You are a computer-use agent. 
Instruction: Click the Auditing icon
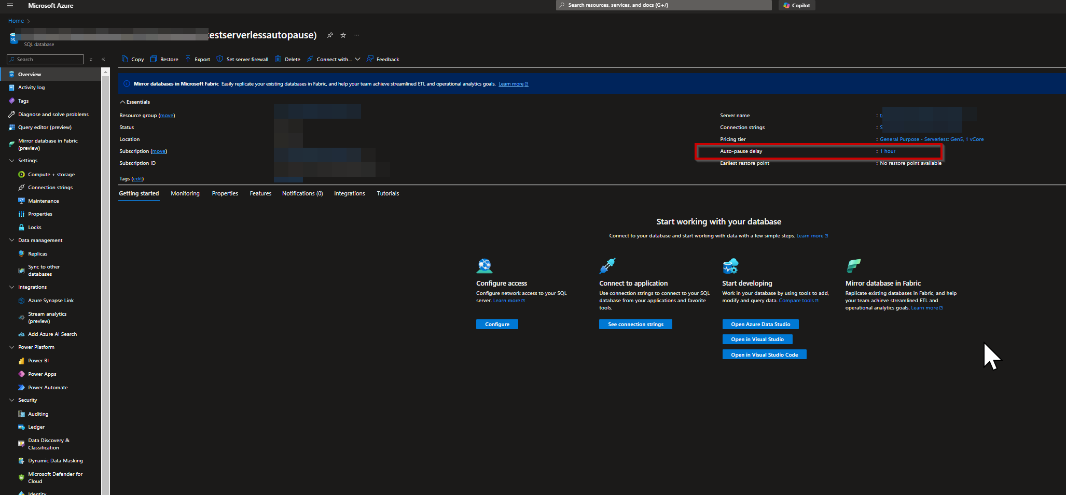point(21,414)
